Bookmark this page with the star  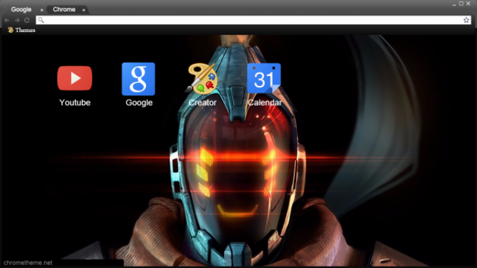[466, 20]
